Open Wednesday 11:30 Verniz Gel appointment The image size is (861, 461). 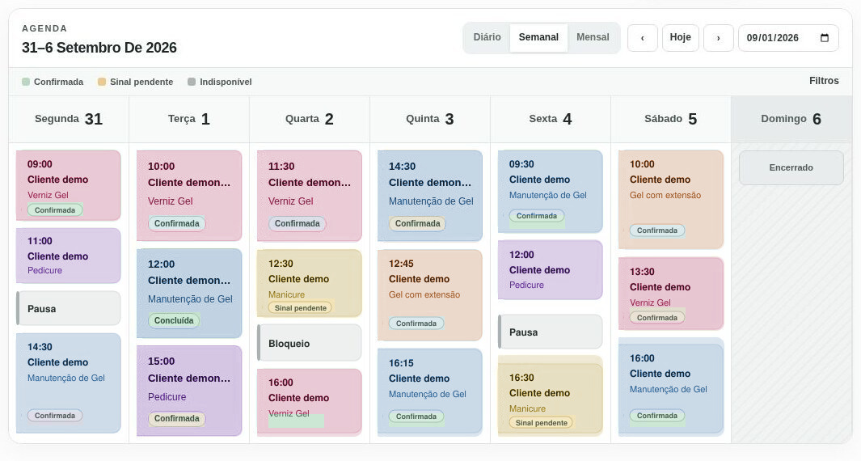[309, 196]
